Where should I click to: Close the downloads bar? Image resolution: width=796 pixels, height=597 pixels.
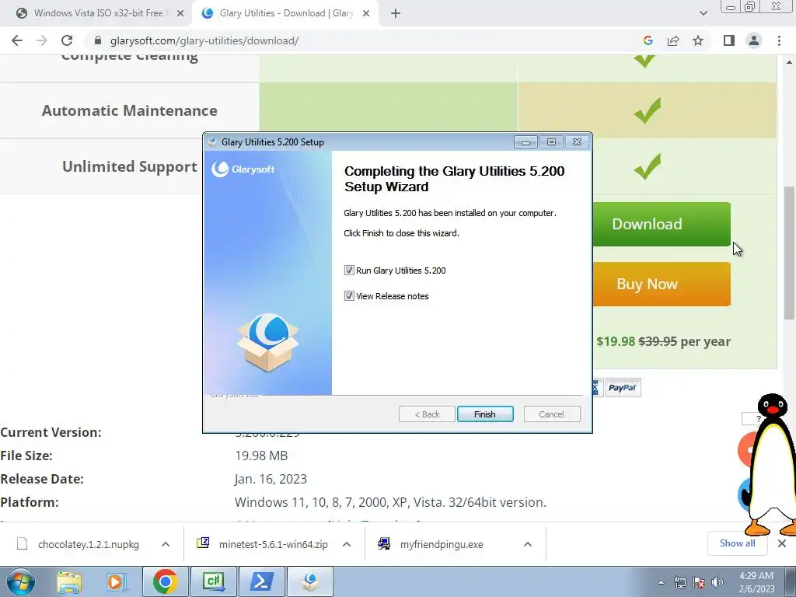coord(782,543)
